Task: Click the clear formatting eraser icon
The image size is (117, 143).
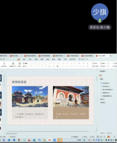Action: (x=59, y=63)
